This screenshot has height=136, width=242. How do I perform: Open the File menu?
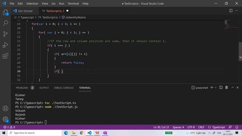pos(12,3)
